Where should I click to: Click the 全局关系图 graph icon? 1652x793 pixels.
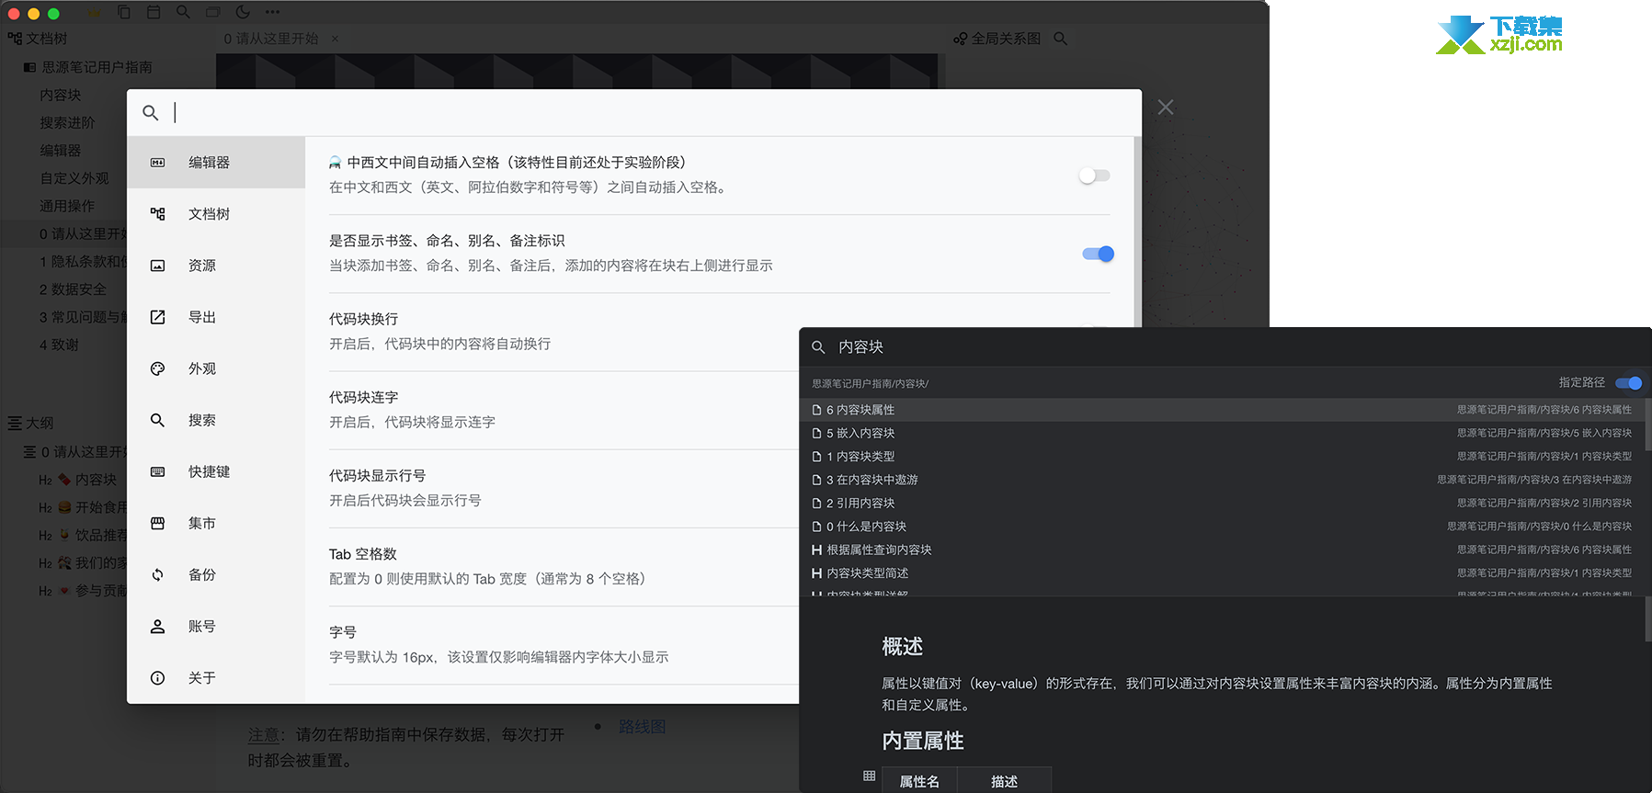[x=960, y=39]
